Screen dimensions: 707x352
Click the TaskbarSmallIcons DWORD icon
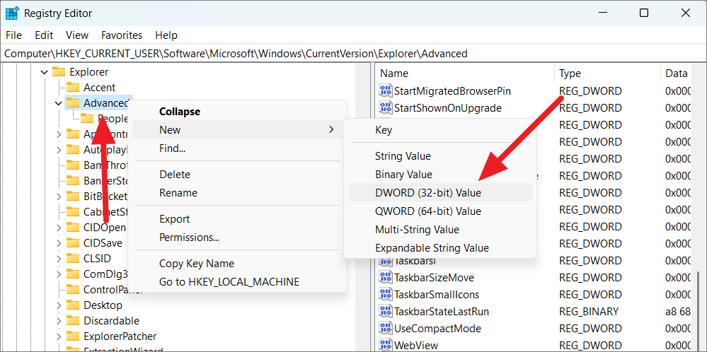pos(386,294)
